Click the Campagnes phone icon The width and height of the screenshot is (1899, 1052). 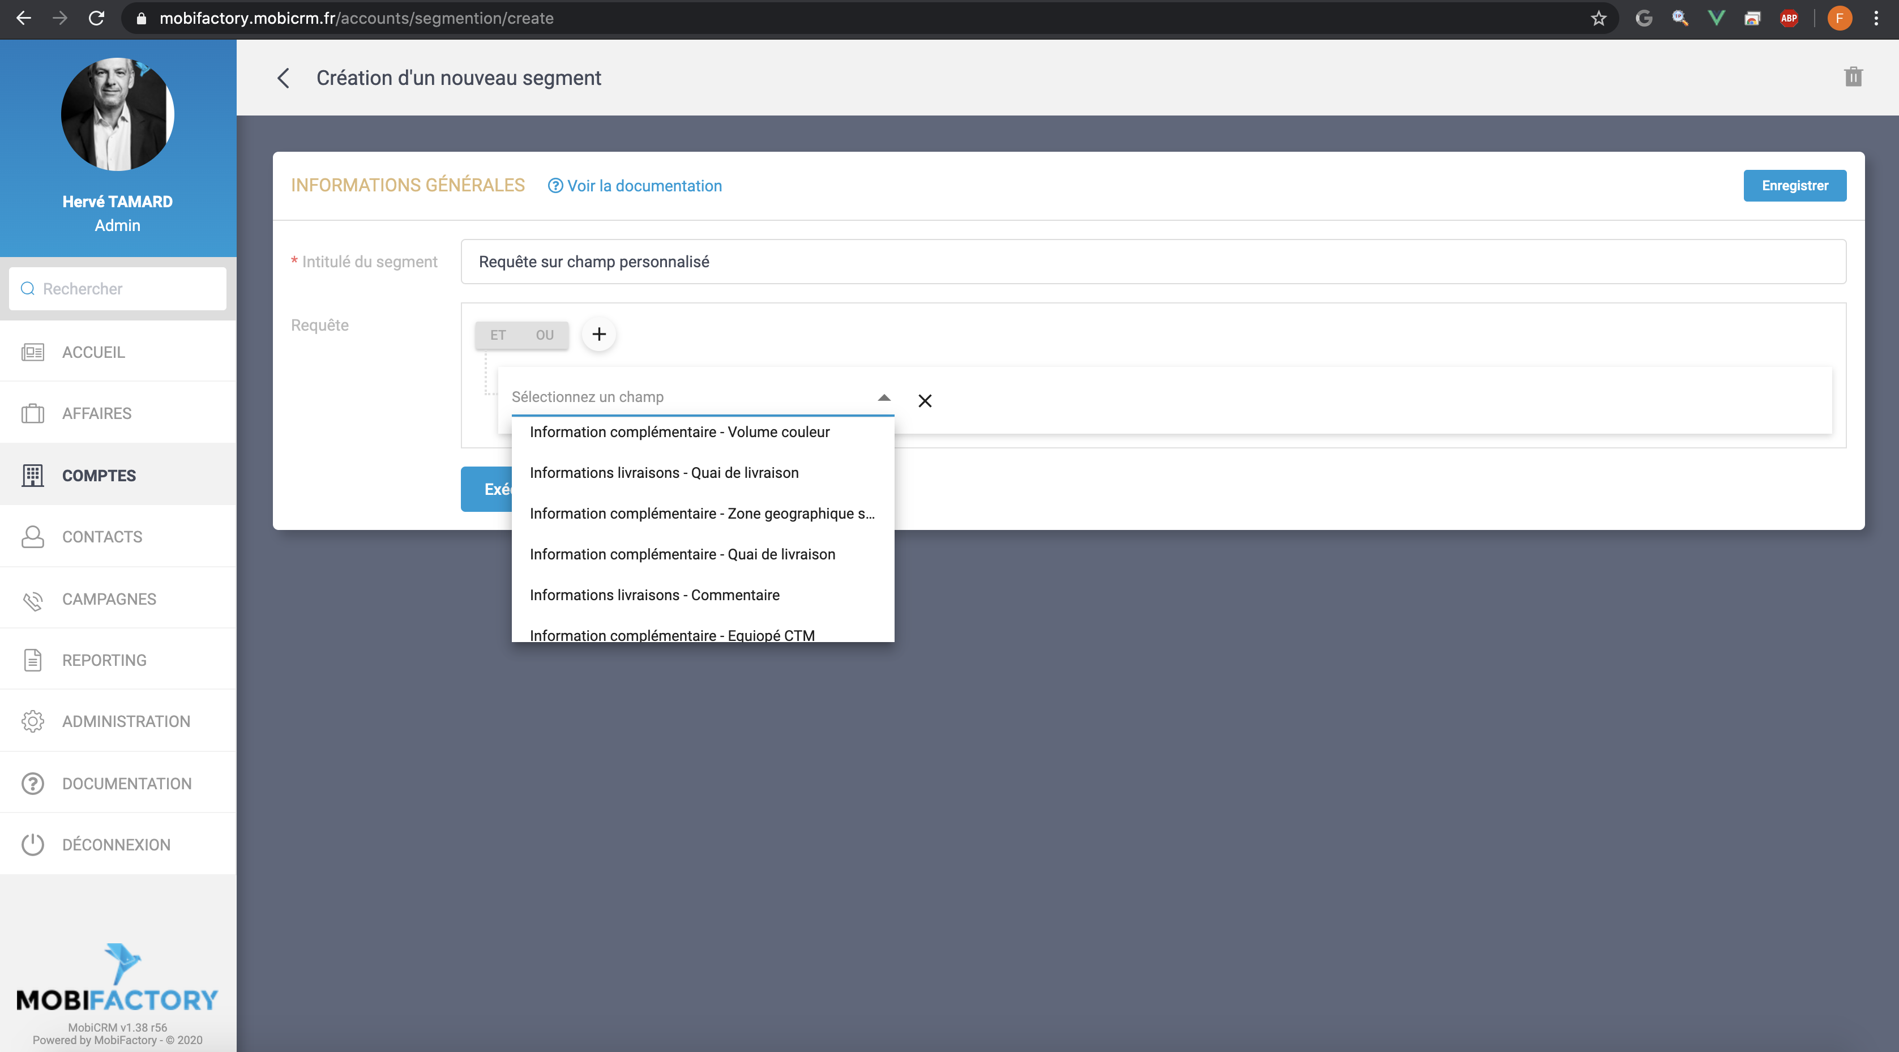pyautogui.click(x=32, y=600)
